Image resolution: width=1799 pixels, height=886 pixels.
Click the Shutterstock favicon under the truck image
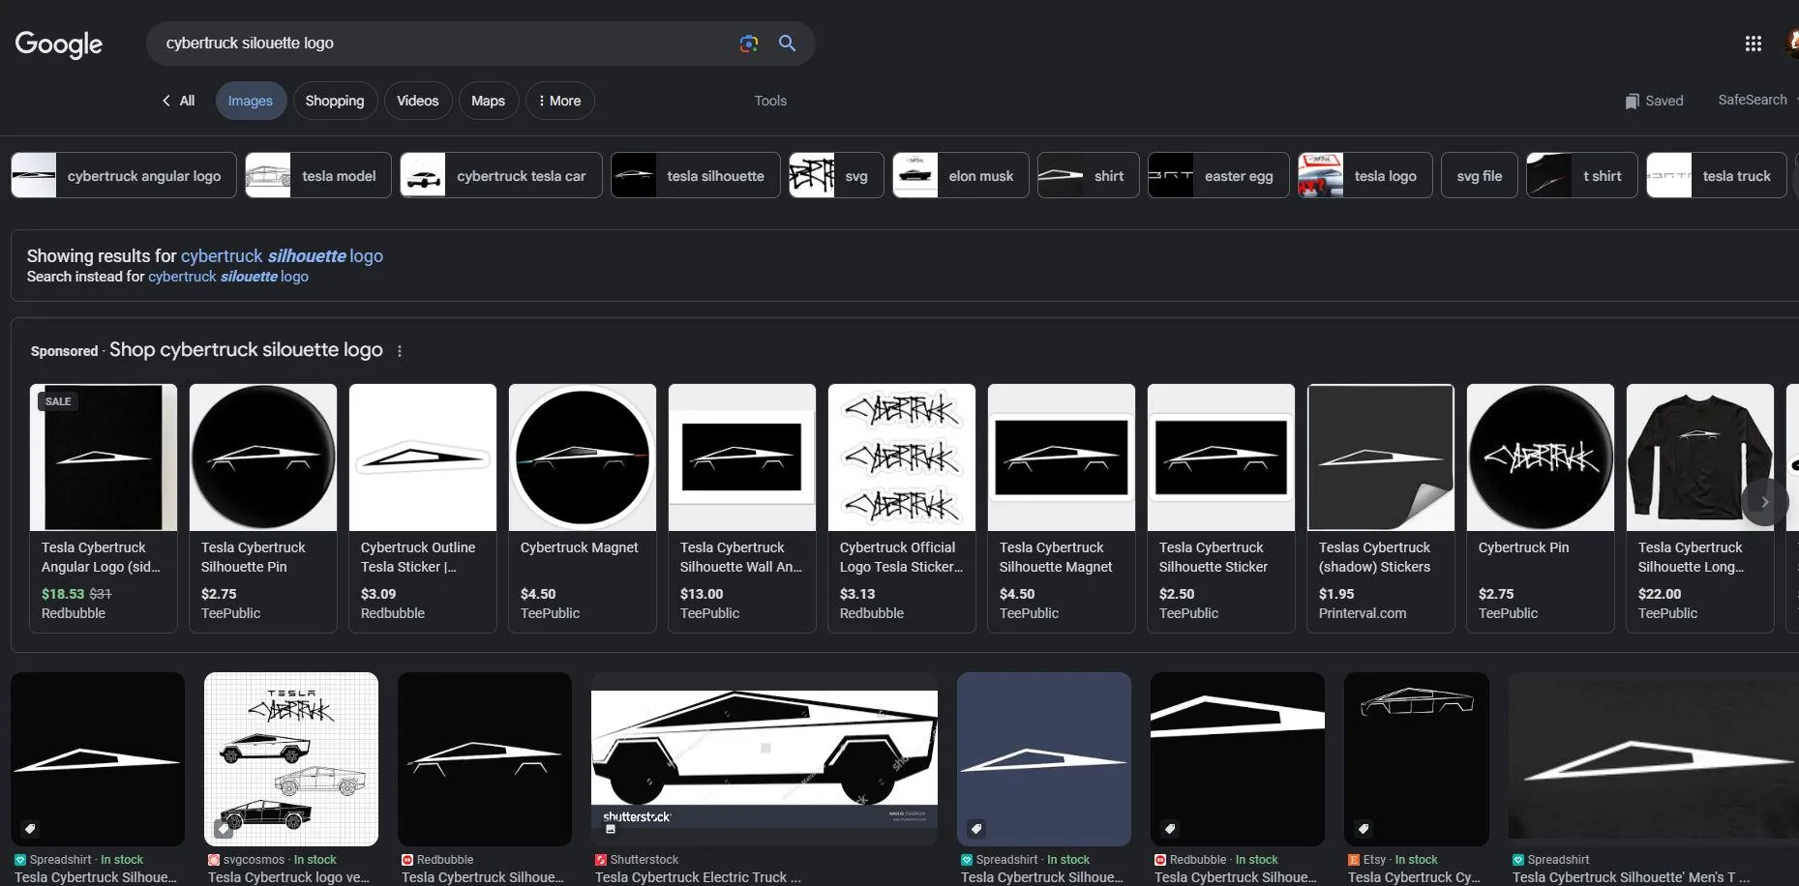pos(601,860)
